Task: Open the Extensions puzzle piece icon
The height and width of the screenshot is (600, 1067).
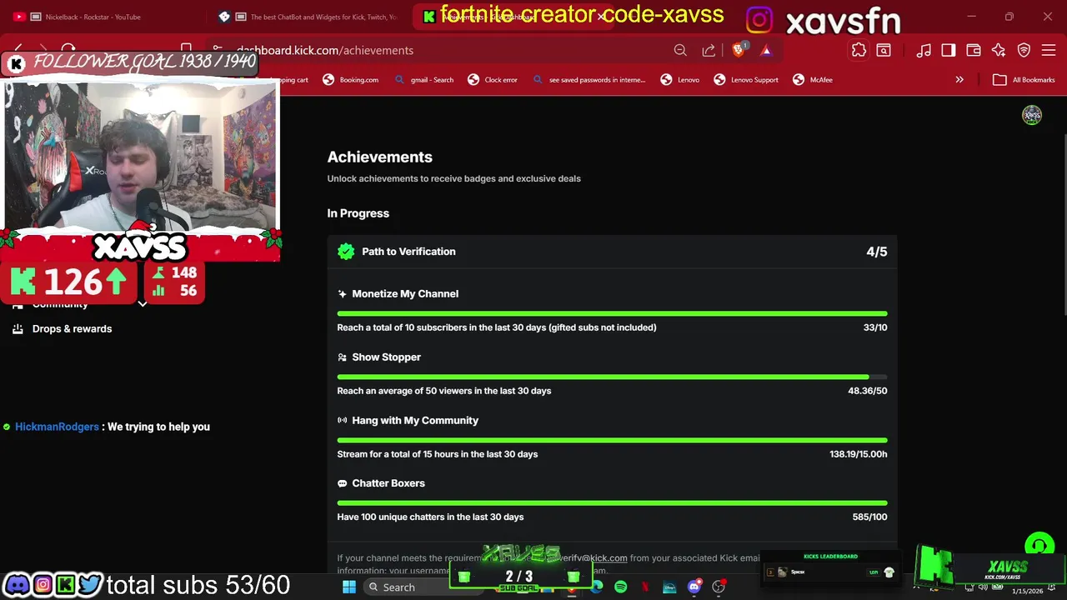Action: tap(859, 51)
